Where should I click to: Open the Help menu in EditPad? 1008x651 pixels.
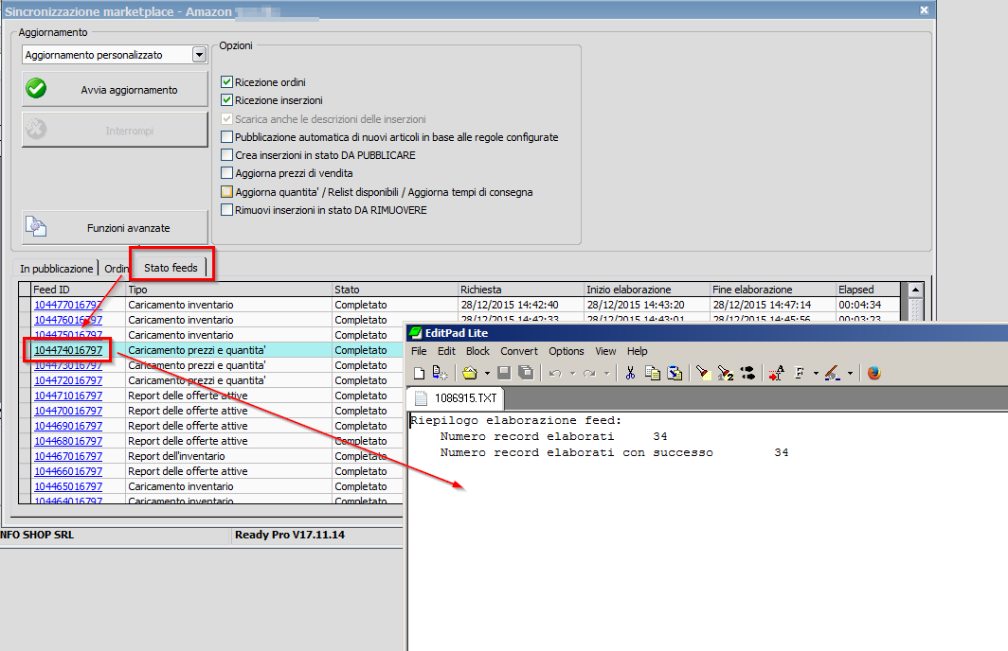tap(637, 351)
